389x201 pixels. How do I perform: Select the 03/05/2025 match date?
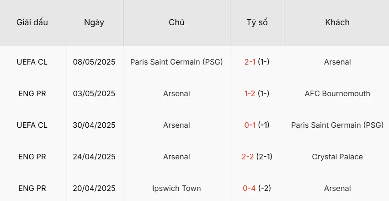click(x=94, y=93)
